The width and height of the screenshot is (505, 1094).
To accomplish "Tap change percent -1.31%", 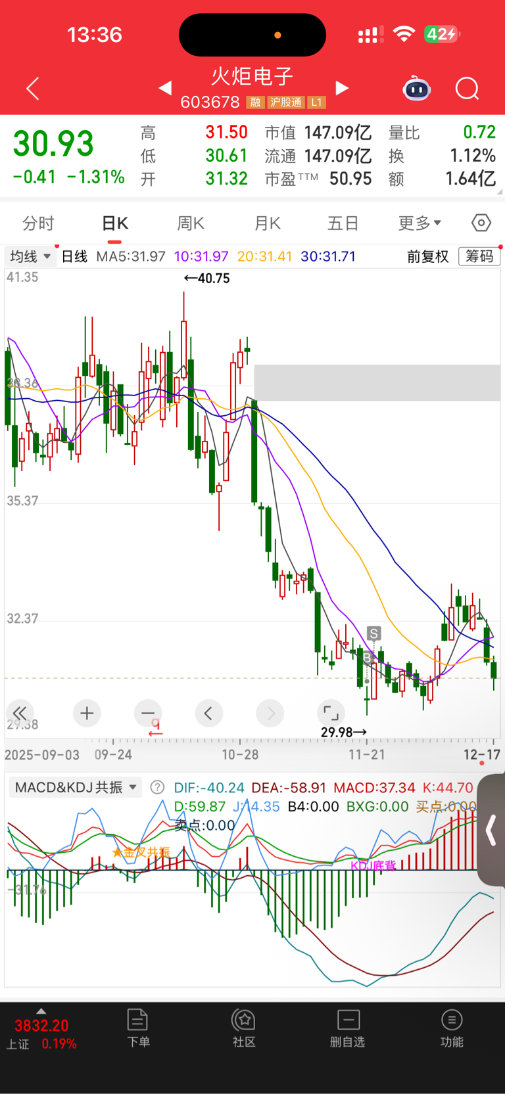I will 96,177.
